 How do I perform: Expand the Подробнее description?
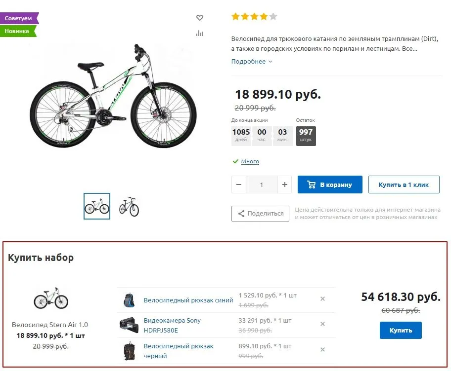(252, 62)
